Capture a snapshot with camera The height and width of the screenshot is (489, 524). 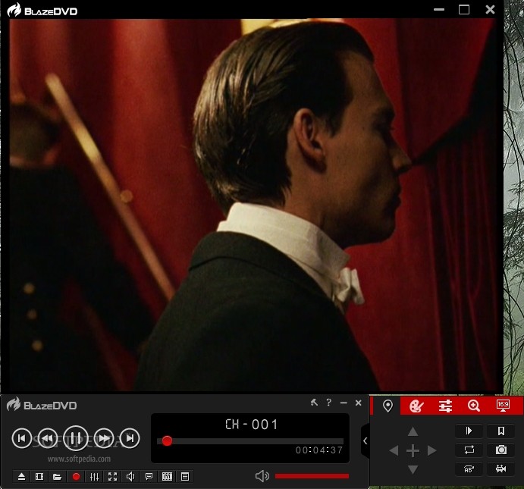click(501, 450)
